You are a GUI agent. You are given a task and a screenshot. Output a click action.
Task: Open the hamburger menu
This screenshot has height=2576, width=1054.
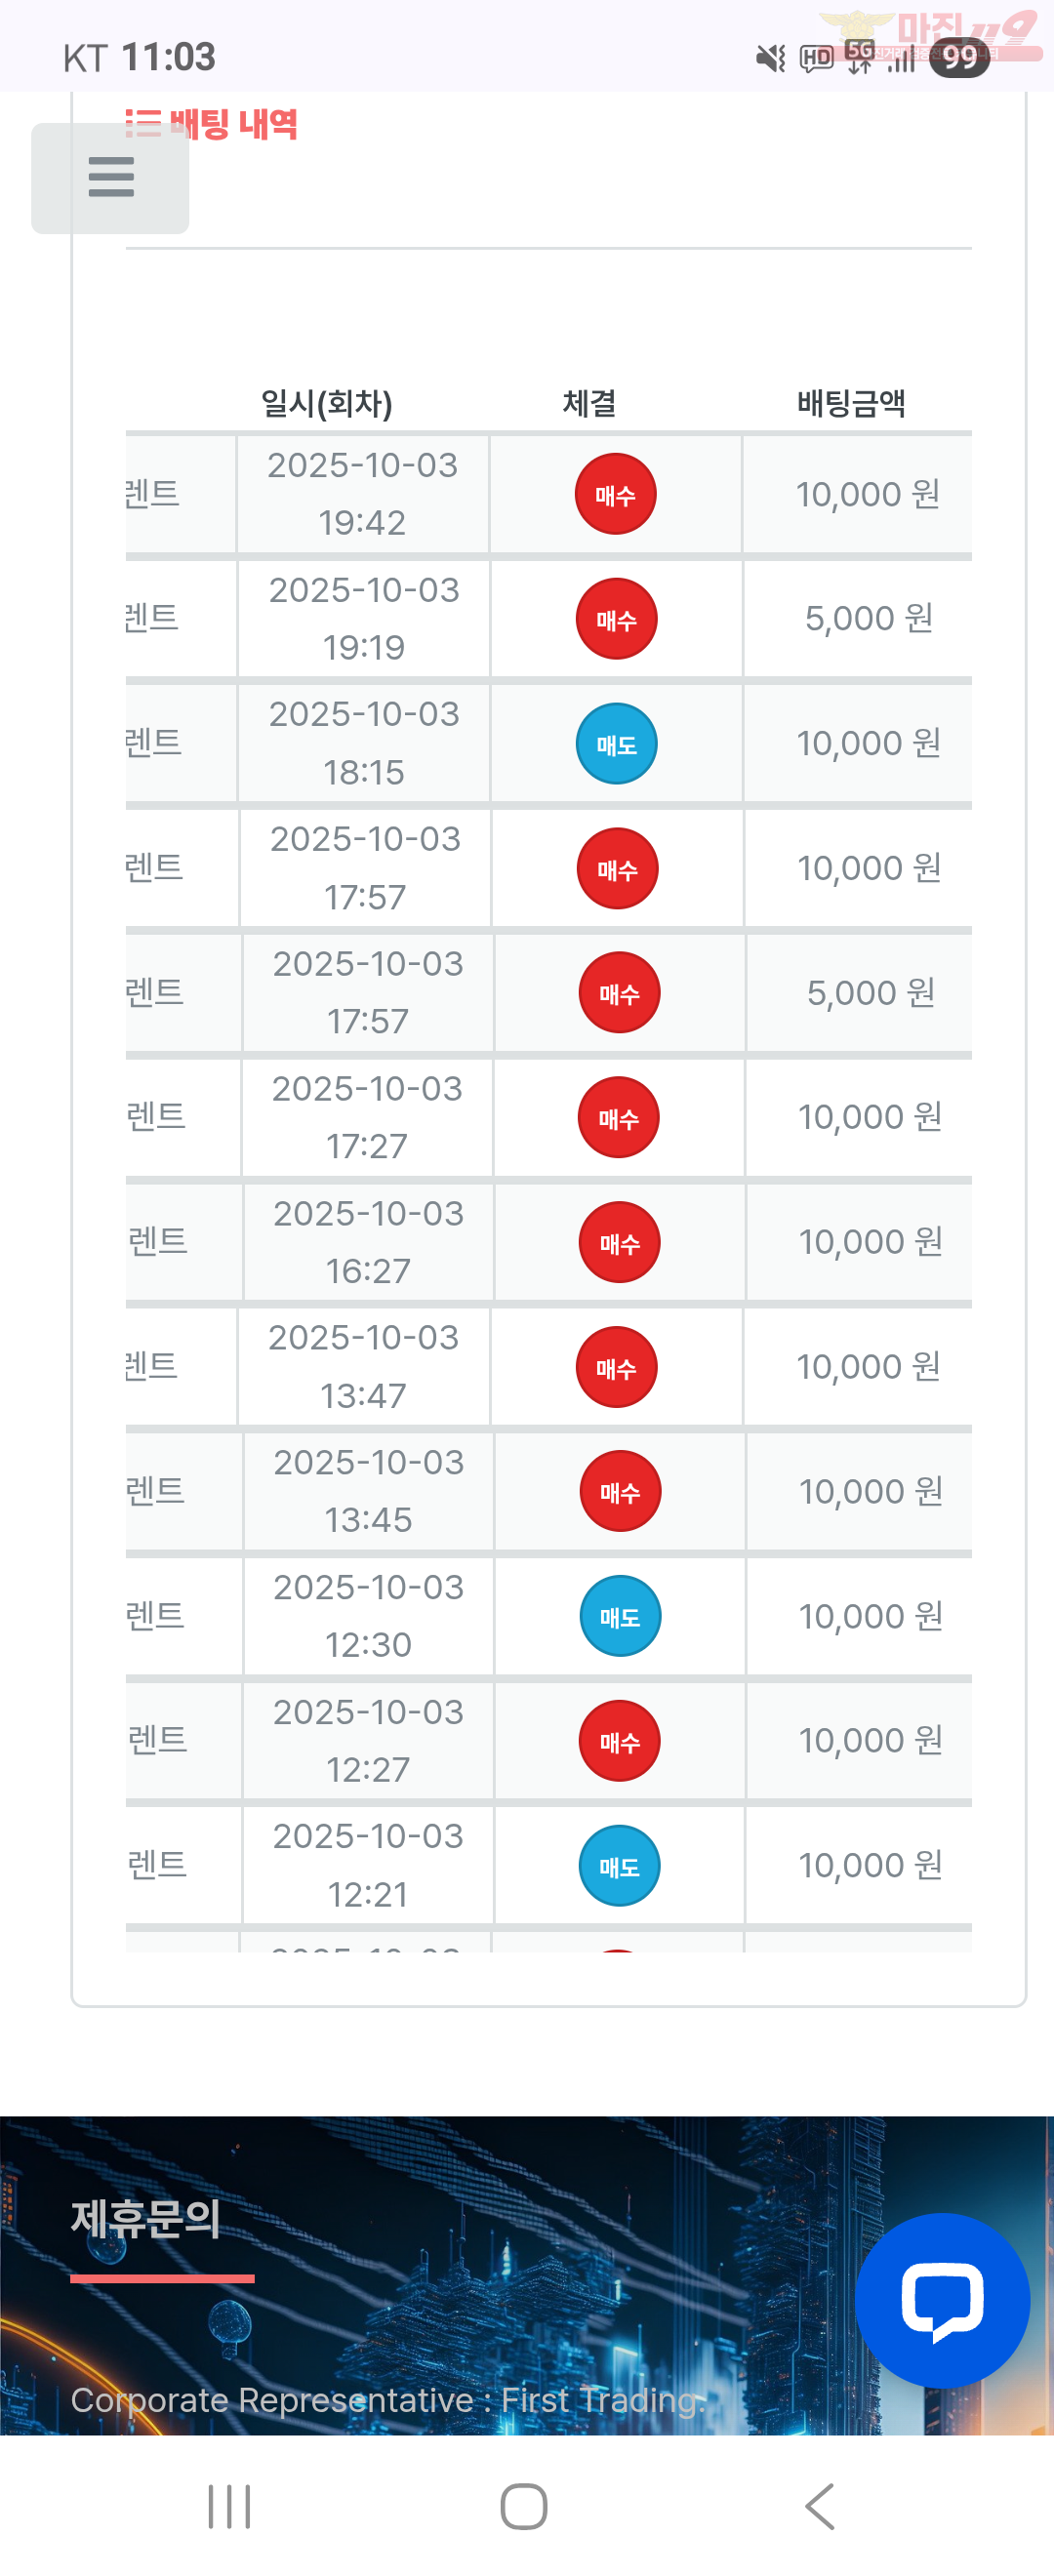(110, 177)
